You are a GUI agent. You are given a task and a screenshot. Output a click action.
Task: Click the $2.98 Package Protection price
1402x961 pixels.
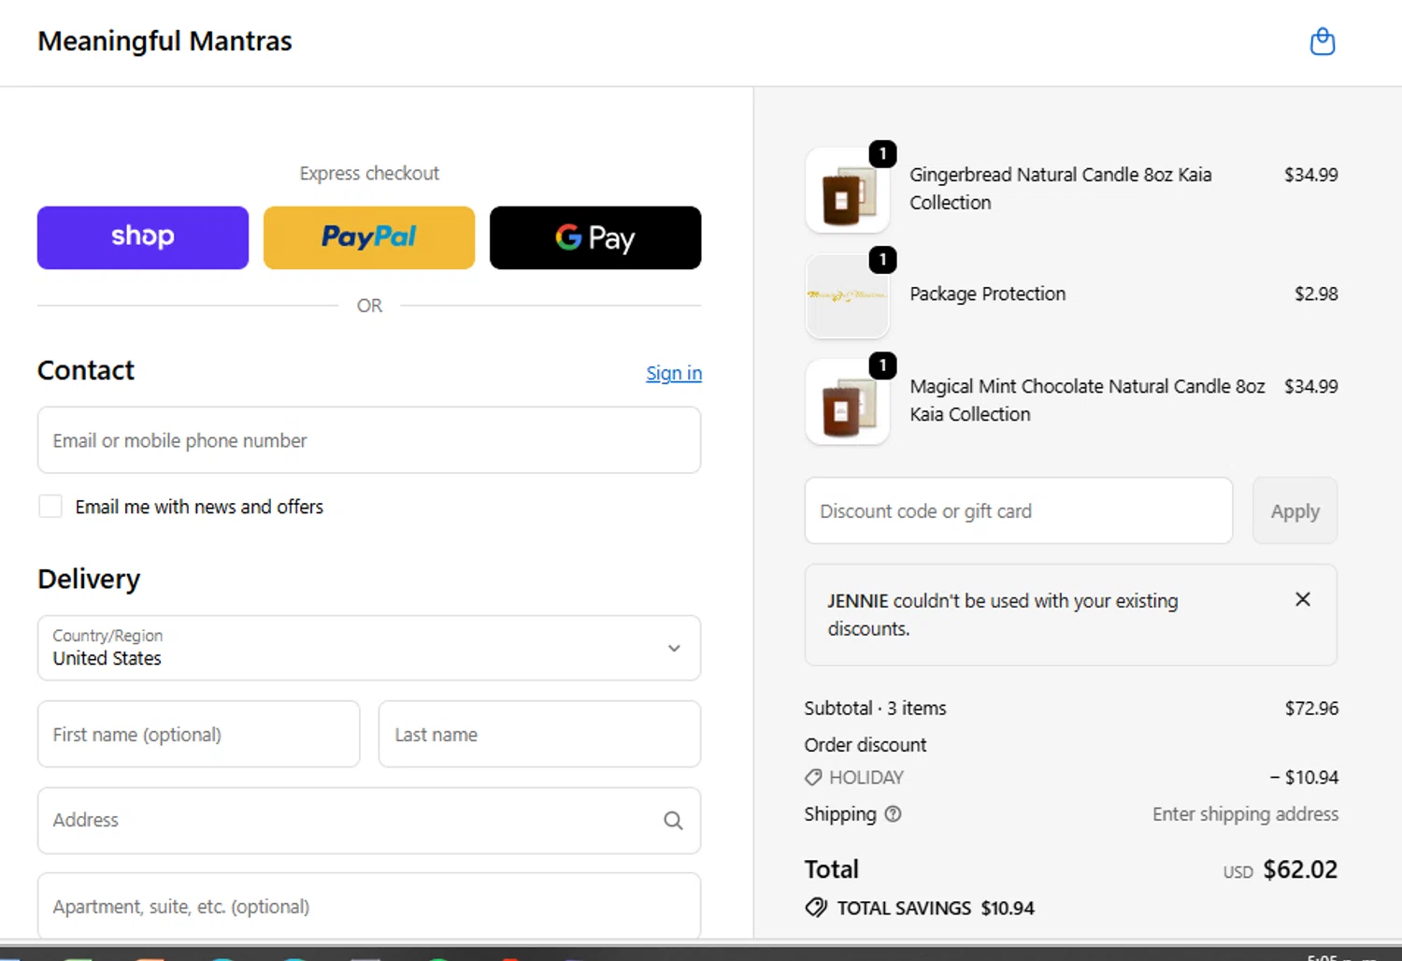point(1316,294)
